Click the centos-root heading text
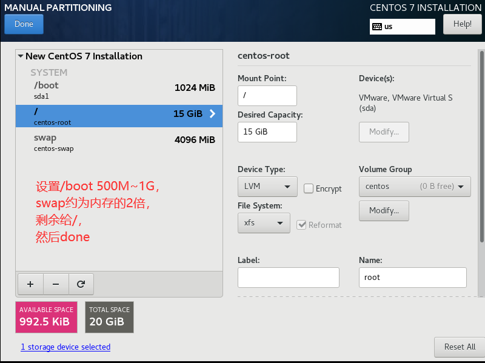The width and height of the screenshot is (485, 363). pos(264,56)
